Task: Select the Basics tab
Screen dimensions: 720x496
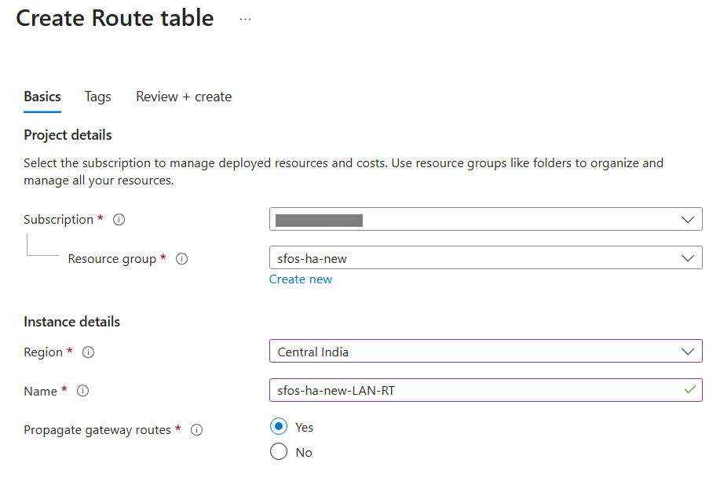Action: pos(42,97)
